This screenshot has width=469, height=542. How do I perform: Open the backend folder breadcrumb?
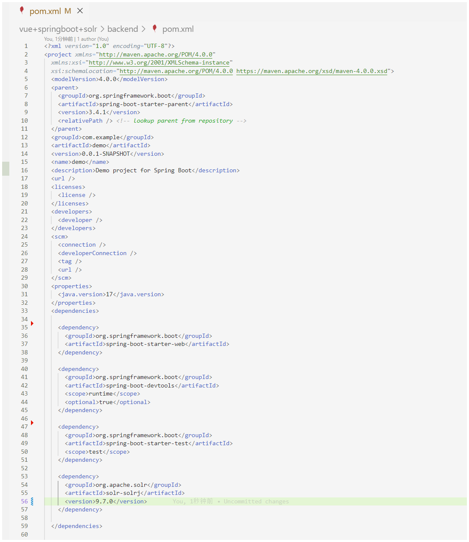[x=123, y=29]
